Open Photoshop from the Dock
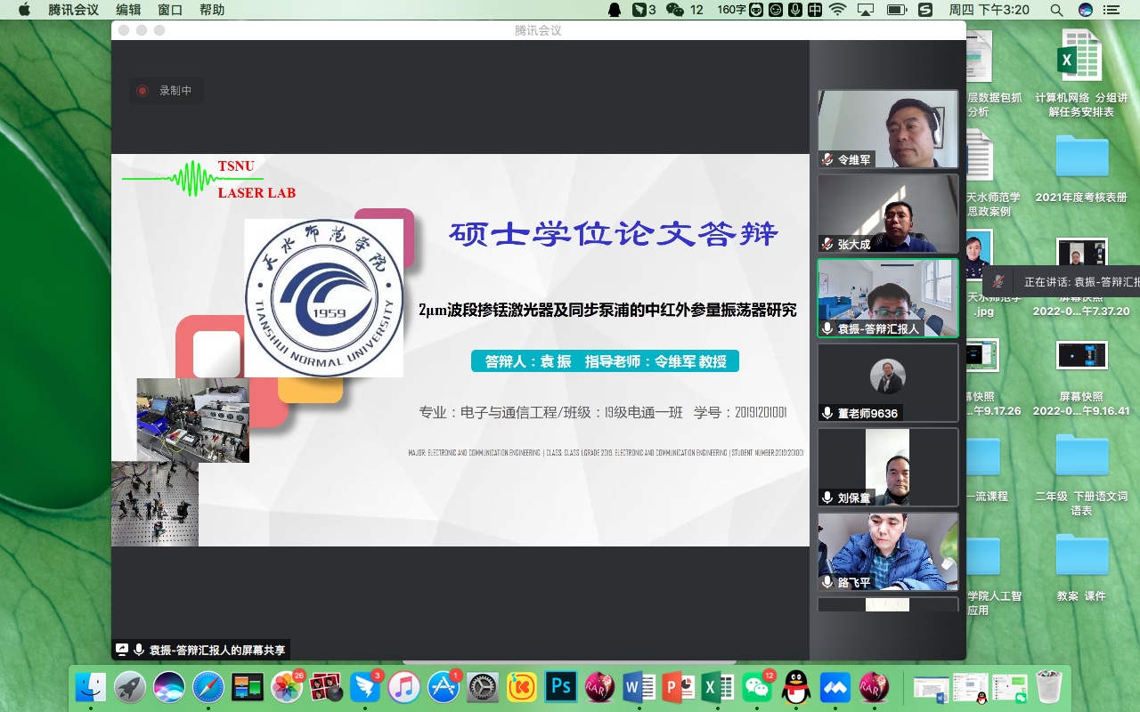Screen dimensions: 1140x712 point(561,686)
